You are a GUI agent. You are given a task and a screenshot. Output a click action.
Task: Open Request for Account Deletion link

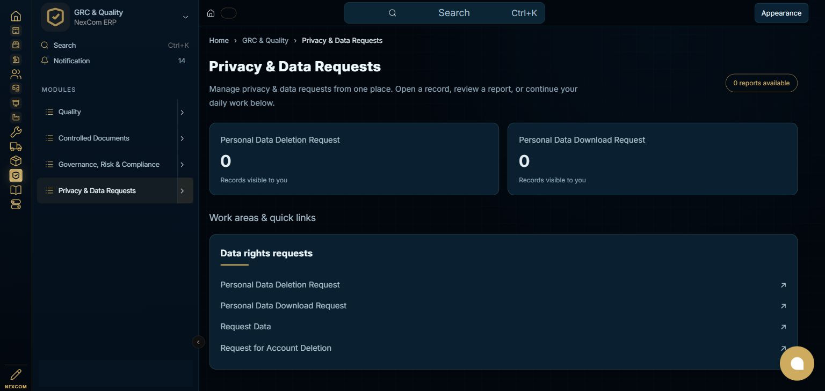click(x=503, y=348)
